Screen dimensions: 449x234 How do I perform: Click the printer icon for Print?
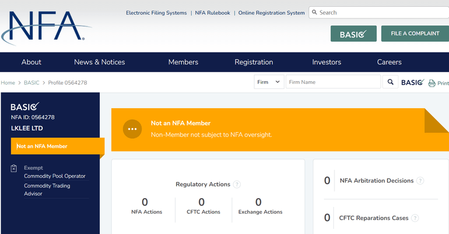[432, 83]
